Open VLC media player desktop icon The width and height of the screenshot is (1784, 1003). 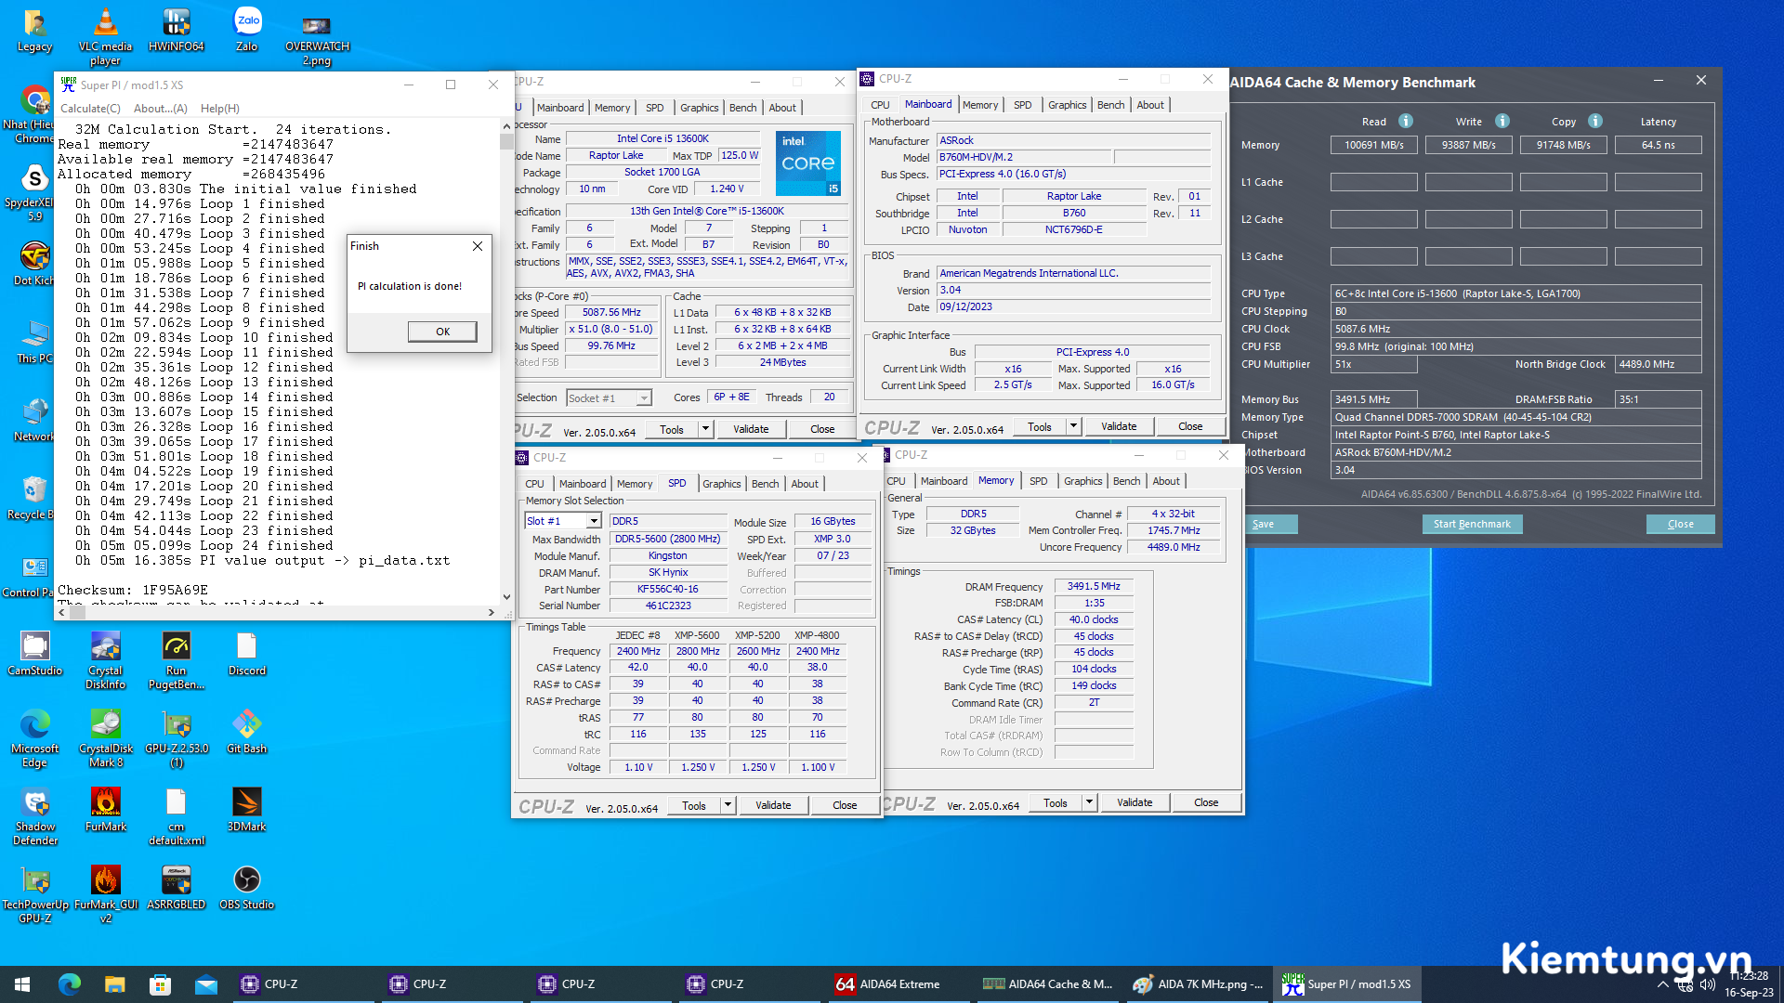[105, 36]
